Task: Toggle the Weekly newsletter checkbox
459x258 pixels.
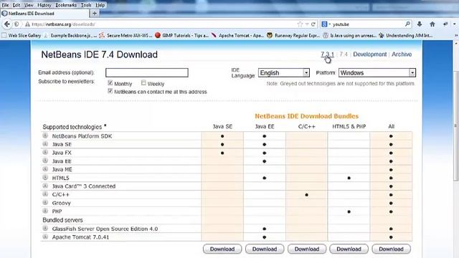Action: coord(143,83)
